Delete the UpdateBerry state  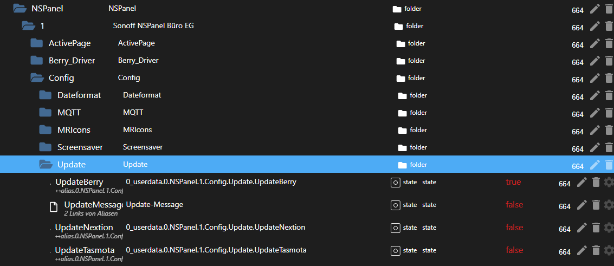tap(596, 182)
